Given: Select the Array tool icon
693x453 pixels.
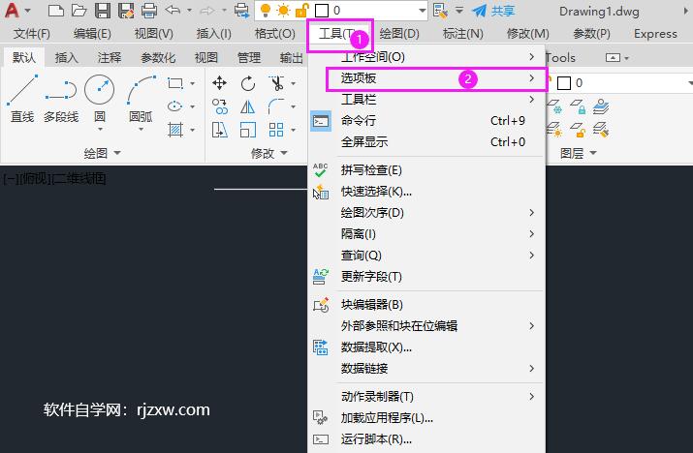Looking at the screenshot, I should click(x=276, y=130).
